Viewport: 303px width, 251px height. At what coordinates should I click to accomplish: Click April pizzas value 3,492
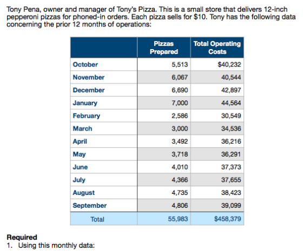pyautogui.click(x=180, y=141)
